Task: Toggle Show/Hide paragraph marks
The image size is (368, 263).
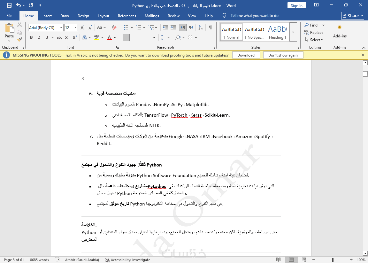Action: (x=211, y=27)
